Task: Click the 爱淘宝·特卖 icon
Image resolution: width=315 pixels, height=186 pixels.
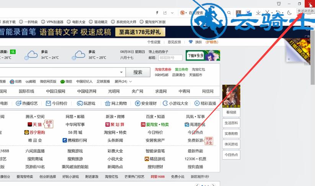Action: [x=143, y=124]
